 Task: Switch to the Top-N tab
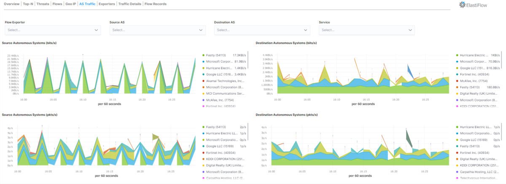coord(28,4)
